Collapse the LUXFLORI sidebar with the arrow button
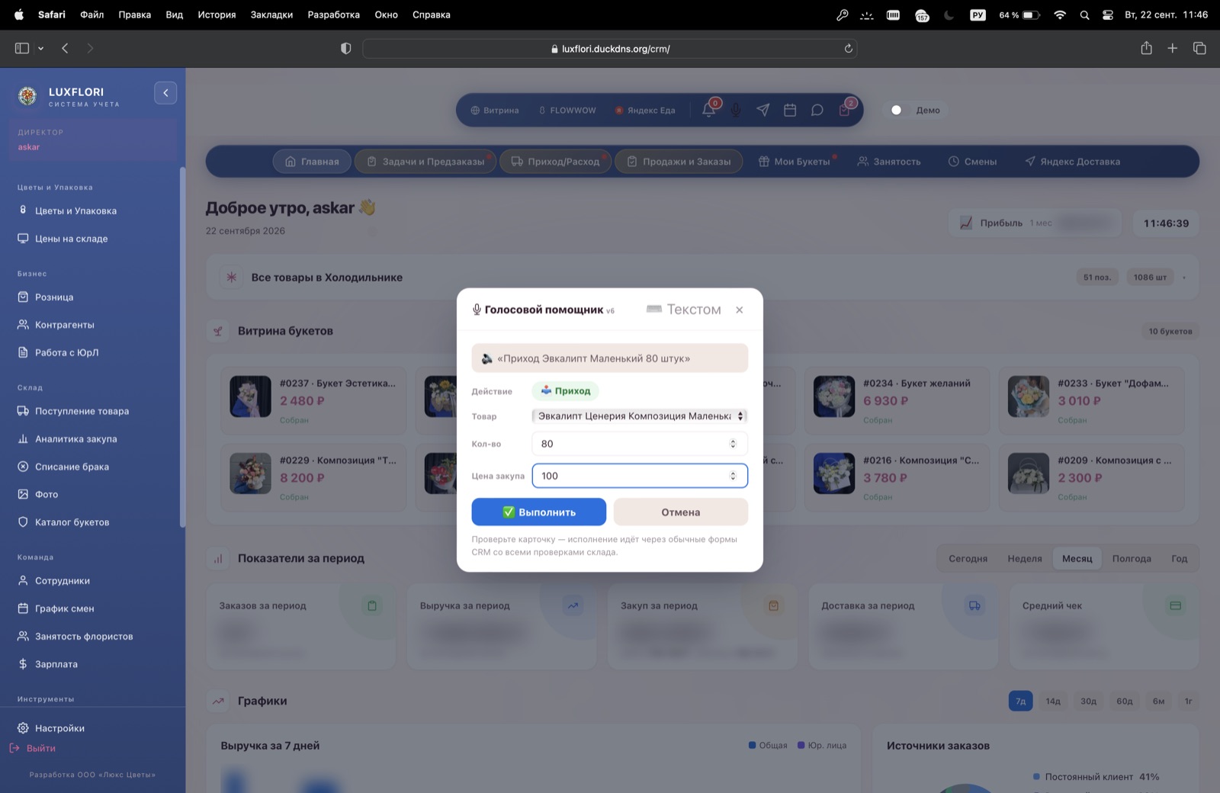 coord(165,93)
